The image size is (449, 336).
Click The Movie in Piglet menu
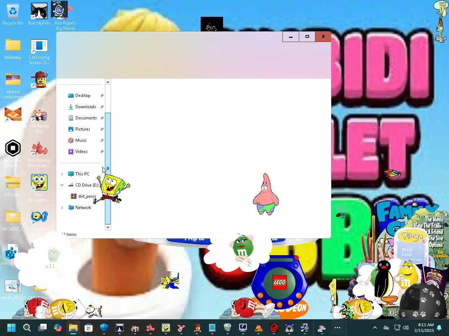tap(434, 219)
